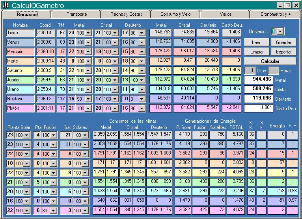Click Tierra metal production 148.763
Screen dimensions: 302x219
[160, 33]
